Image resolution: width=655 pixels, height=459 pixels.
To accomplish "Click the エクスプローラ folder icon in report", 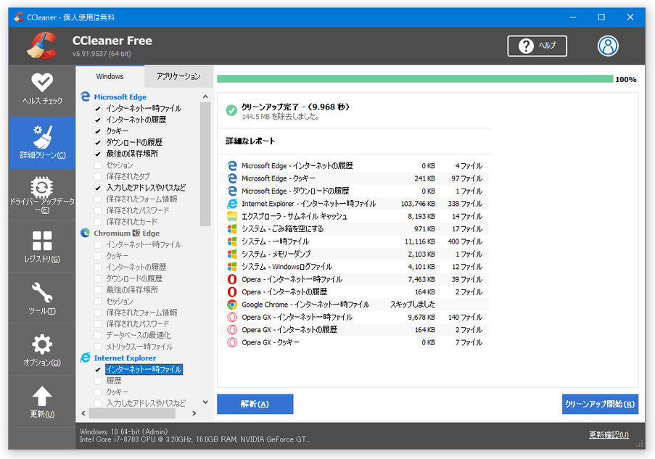I will [232, 216].
